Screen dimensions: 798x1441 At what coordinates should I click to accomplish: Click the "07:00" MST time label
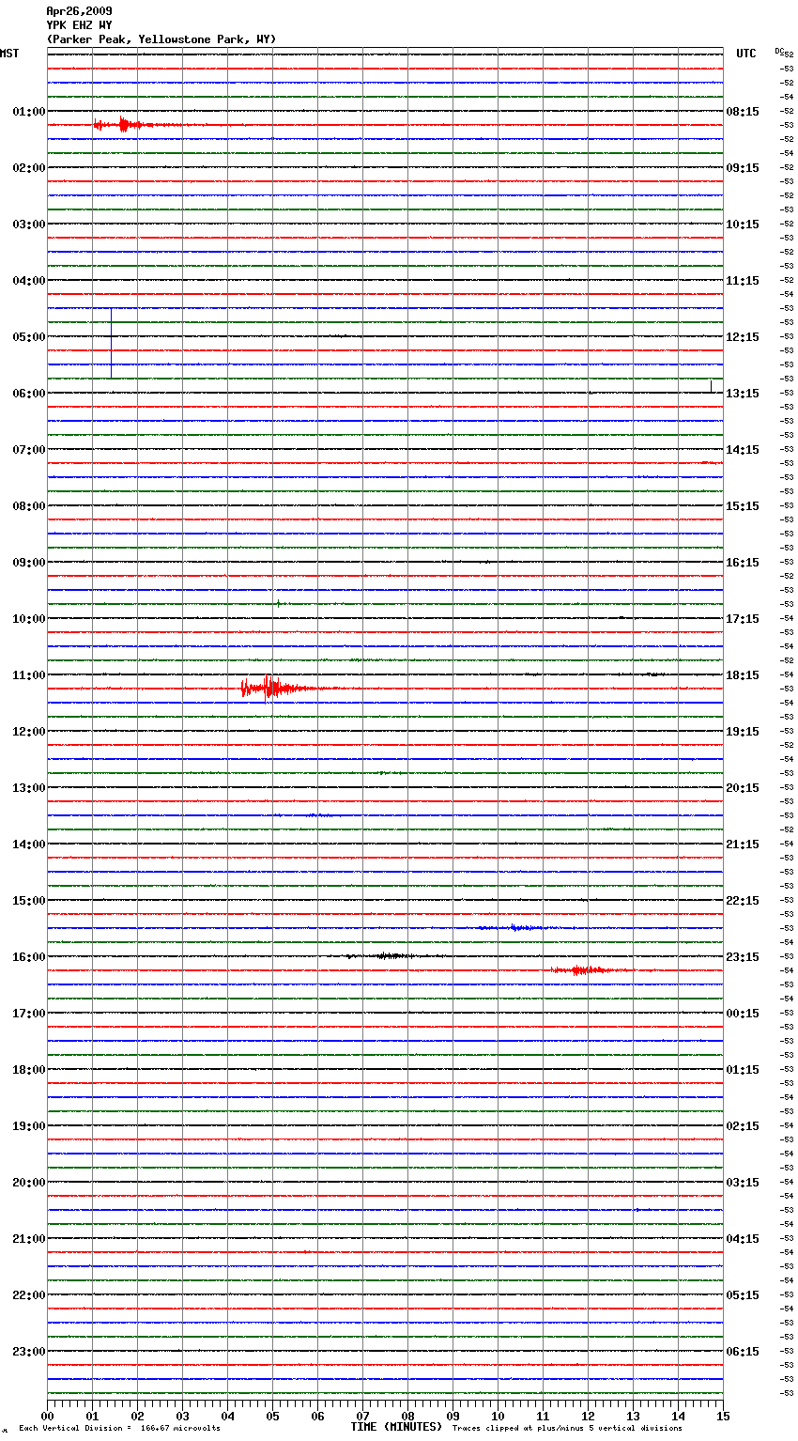click(x=29, y=450)
